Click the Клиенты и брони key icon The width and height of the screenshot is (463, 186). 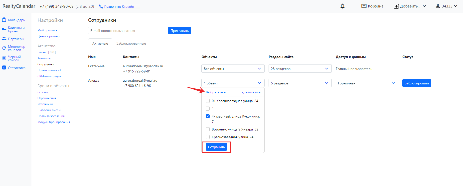click(x=4, y=29)
